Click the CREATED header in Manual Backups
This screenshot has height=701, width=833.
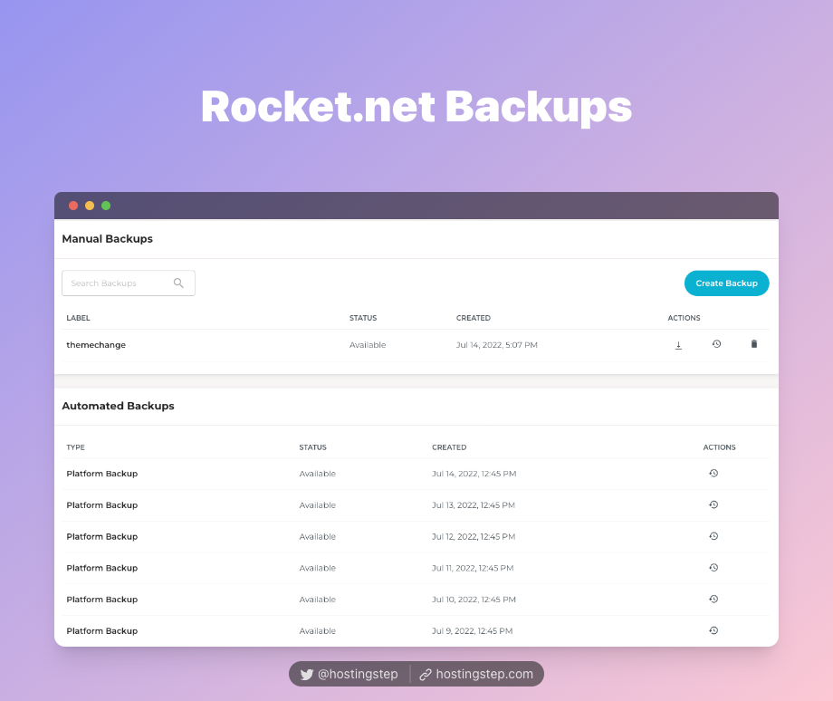[x=474, y=318]
